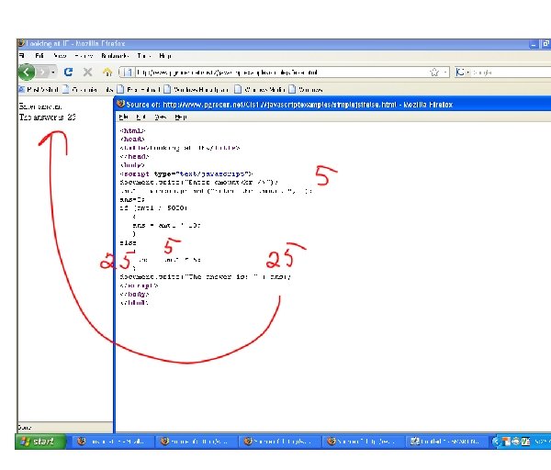Image resolution: width=551 pixels, height=470 pixels.
Task: Click the Firefox icon in main window title bar
Action: tap(21, 43)
